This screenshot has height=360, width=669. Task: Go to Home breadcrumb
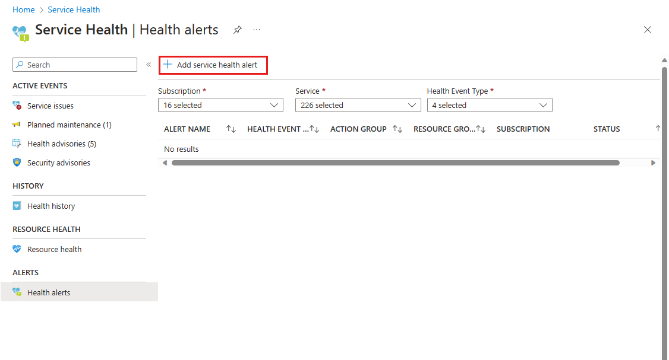coord(23,9)
